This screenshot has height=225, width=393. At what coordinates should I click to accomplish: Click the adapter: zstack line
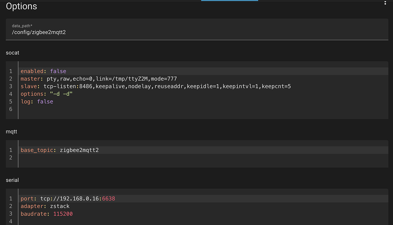coord(46,206)
